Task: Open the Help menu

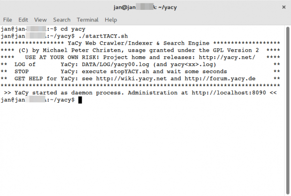Action: coord(111,20)
